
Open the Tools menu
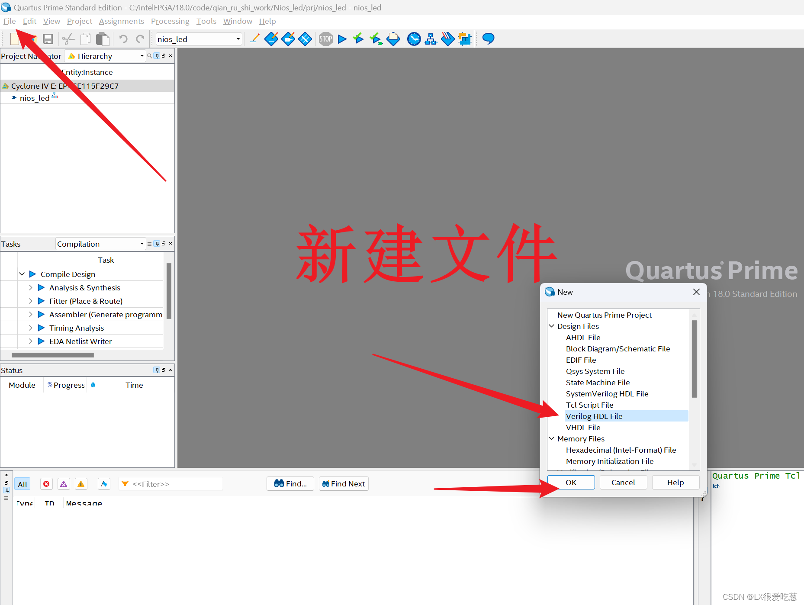(x=206, y=21)
